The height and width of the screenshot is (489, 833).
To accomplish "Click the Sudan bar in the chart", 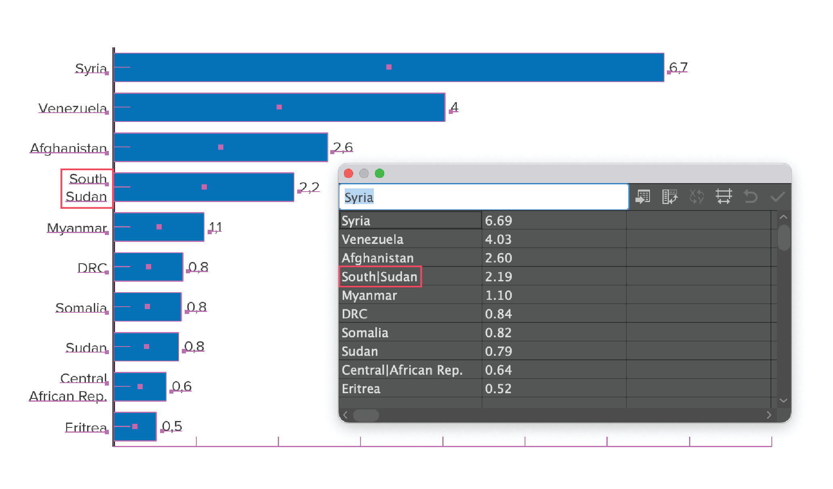I will tap(146, 347).
